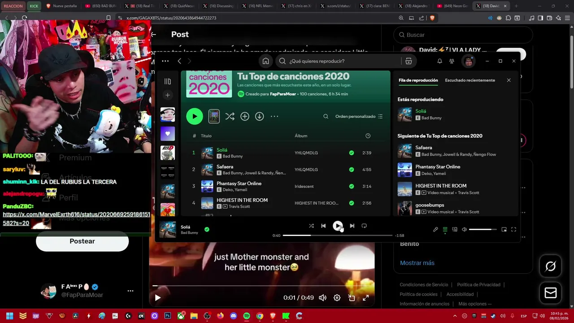
Task: Open Travis Scott artist link in track list
Action: click(239, 206)
